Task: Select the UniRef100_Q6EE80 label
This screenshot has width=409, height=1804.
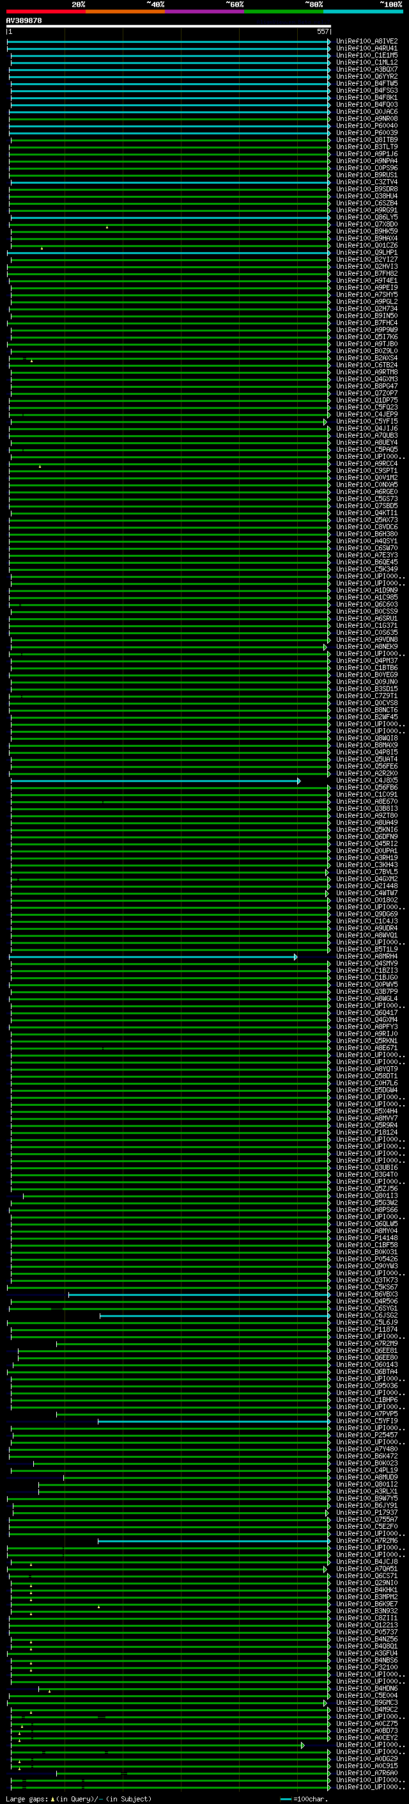Action: point(367,1358)
